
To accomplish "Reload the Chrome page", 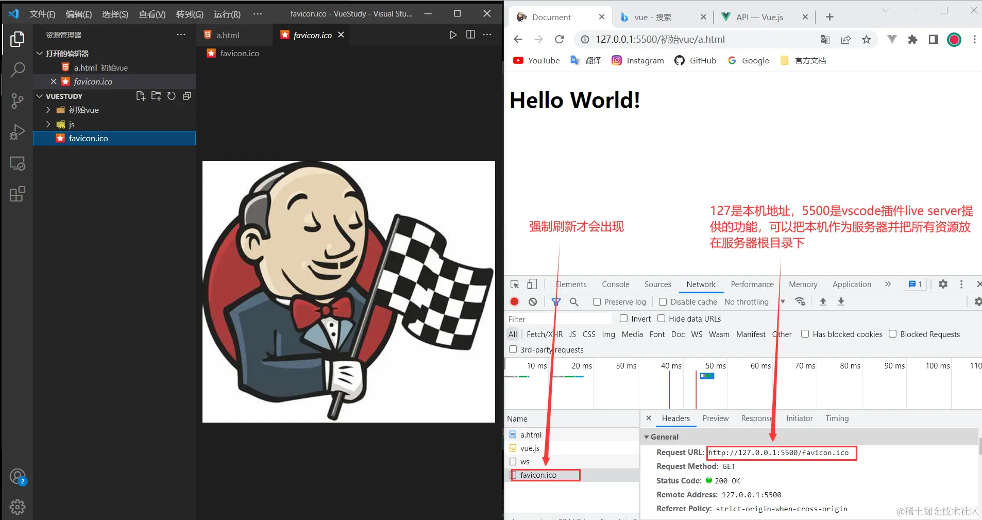I will coord(560,39).
